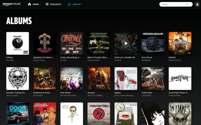
Task: Click the Dark Horse album title
Action: tap(147, 57)
